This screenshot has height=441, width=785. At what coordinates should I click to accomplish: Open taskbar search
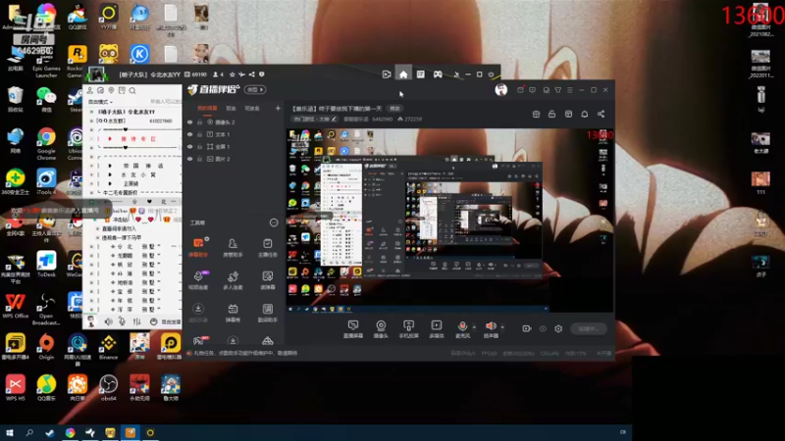coord(29,432)
